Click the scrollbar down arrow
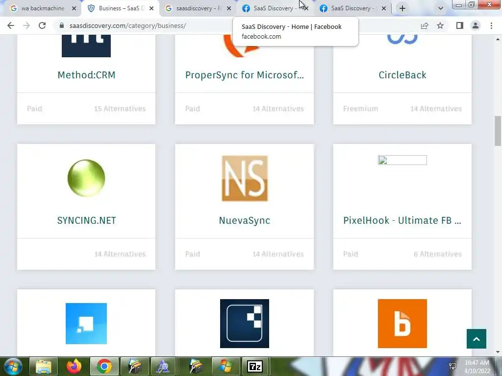 coord(498,352)
